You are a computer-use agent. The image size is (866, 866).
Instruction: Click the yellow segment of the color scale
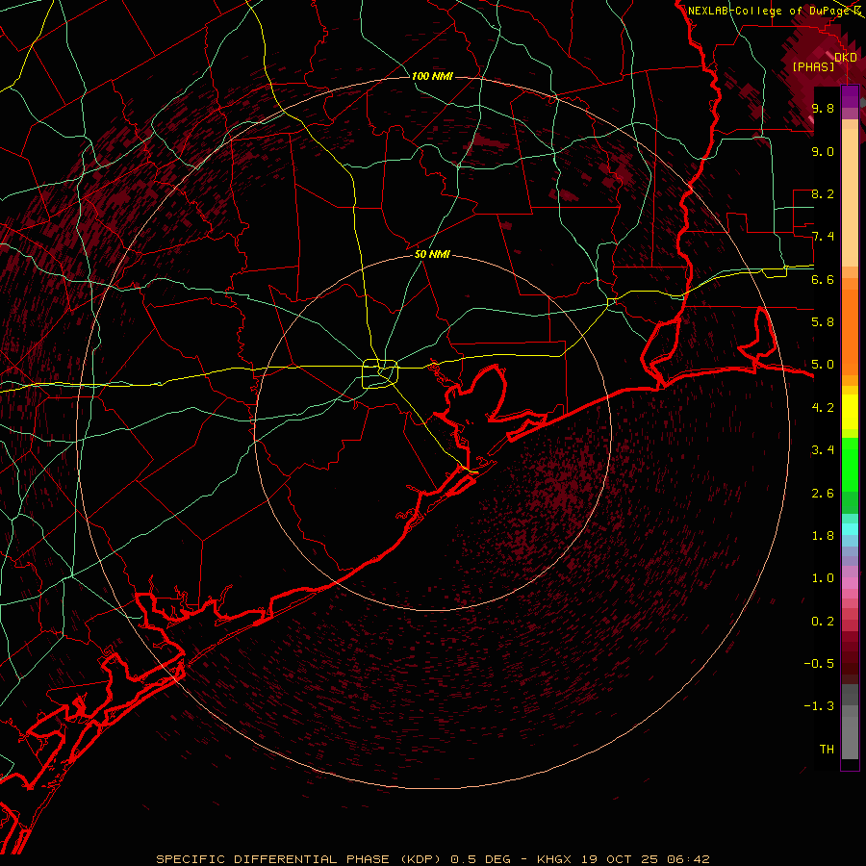850,412
